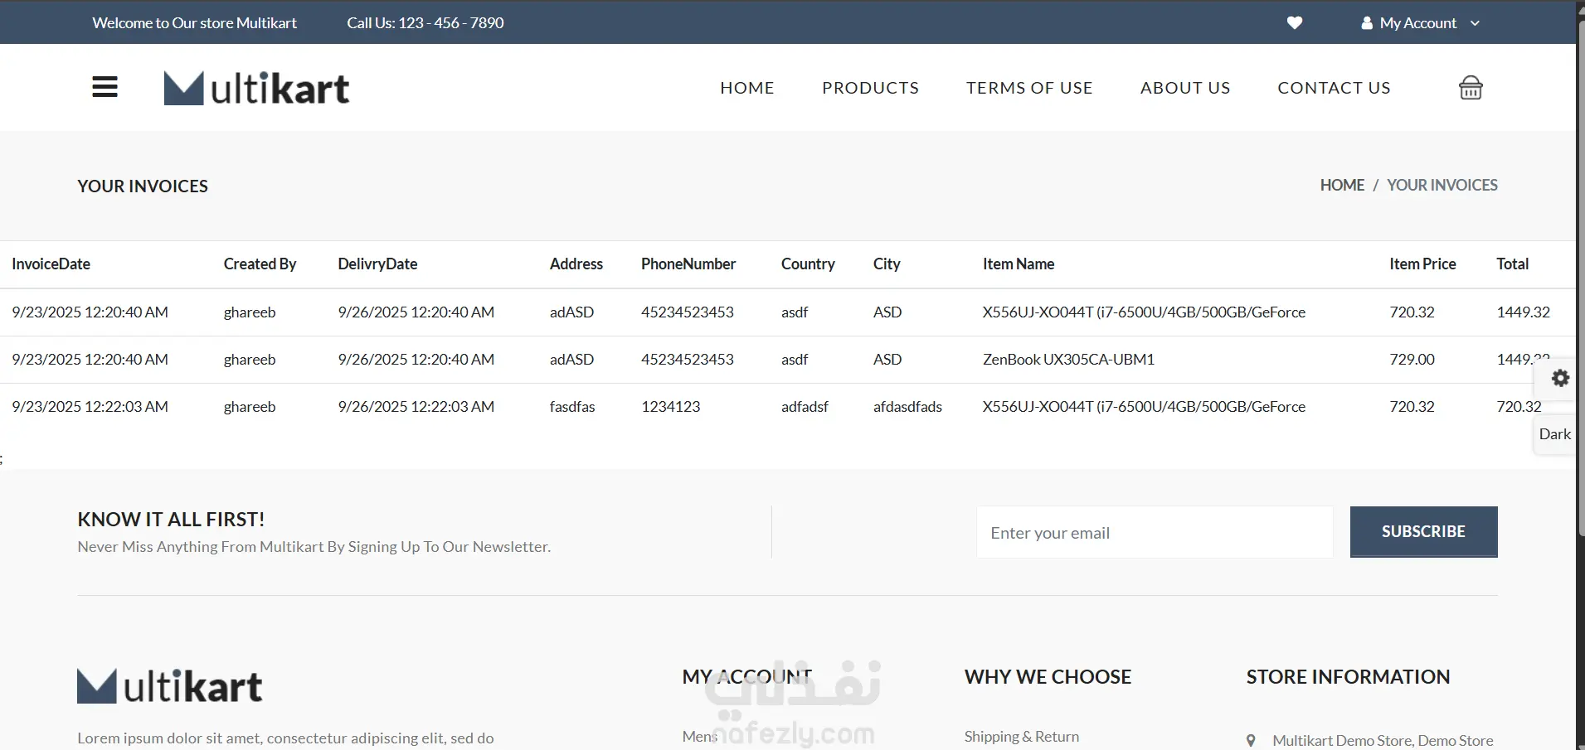Click the user account person icon
1585x750 pixels.
point(1367,23)
